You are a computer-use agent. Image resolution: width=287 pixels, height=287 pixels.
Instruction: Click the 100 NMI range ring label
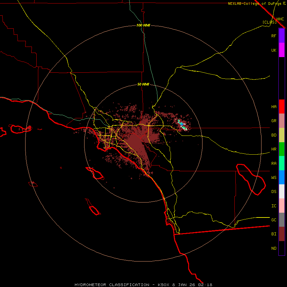143,25
